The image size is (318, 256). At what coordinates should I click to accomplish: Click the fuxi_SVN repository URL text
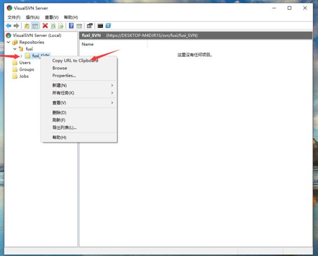click(x=152, y=36)
